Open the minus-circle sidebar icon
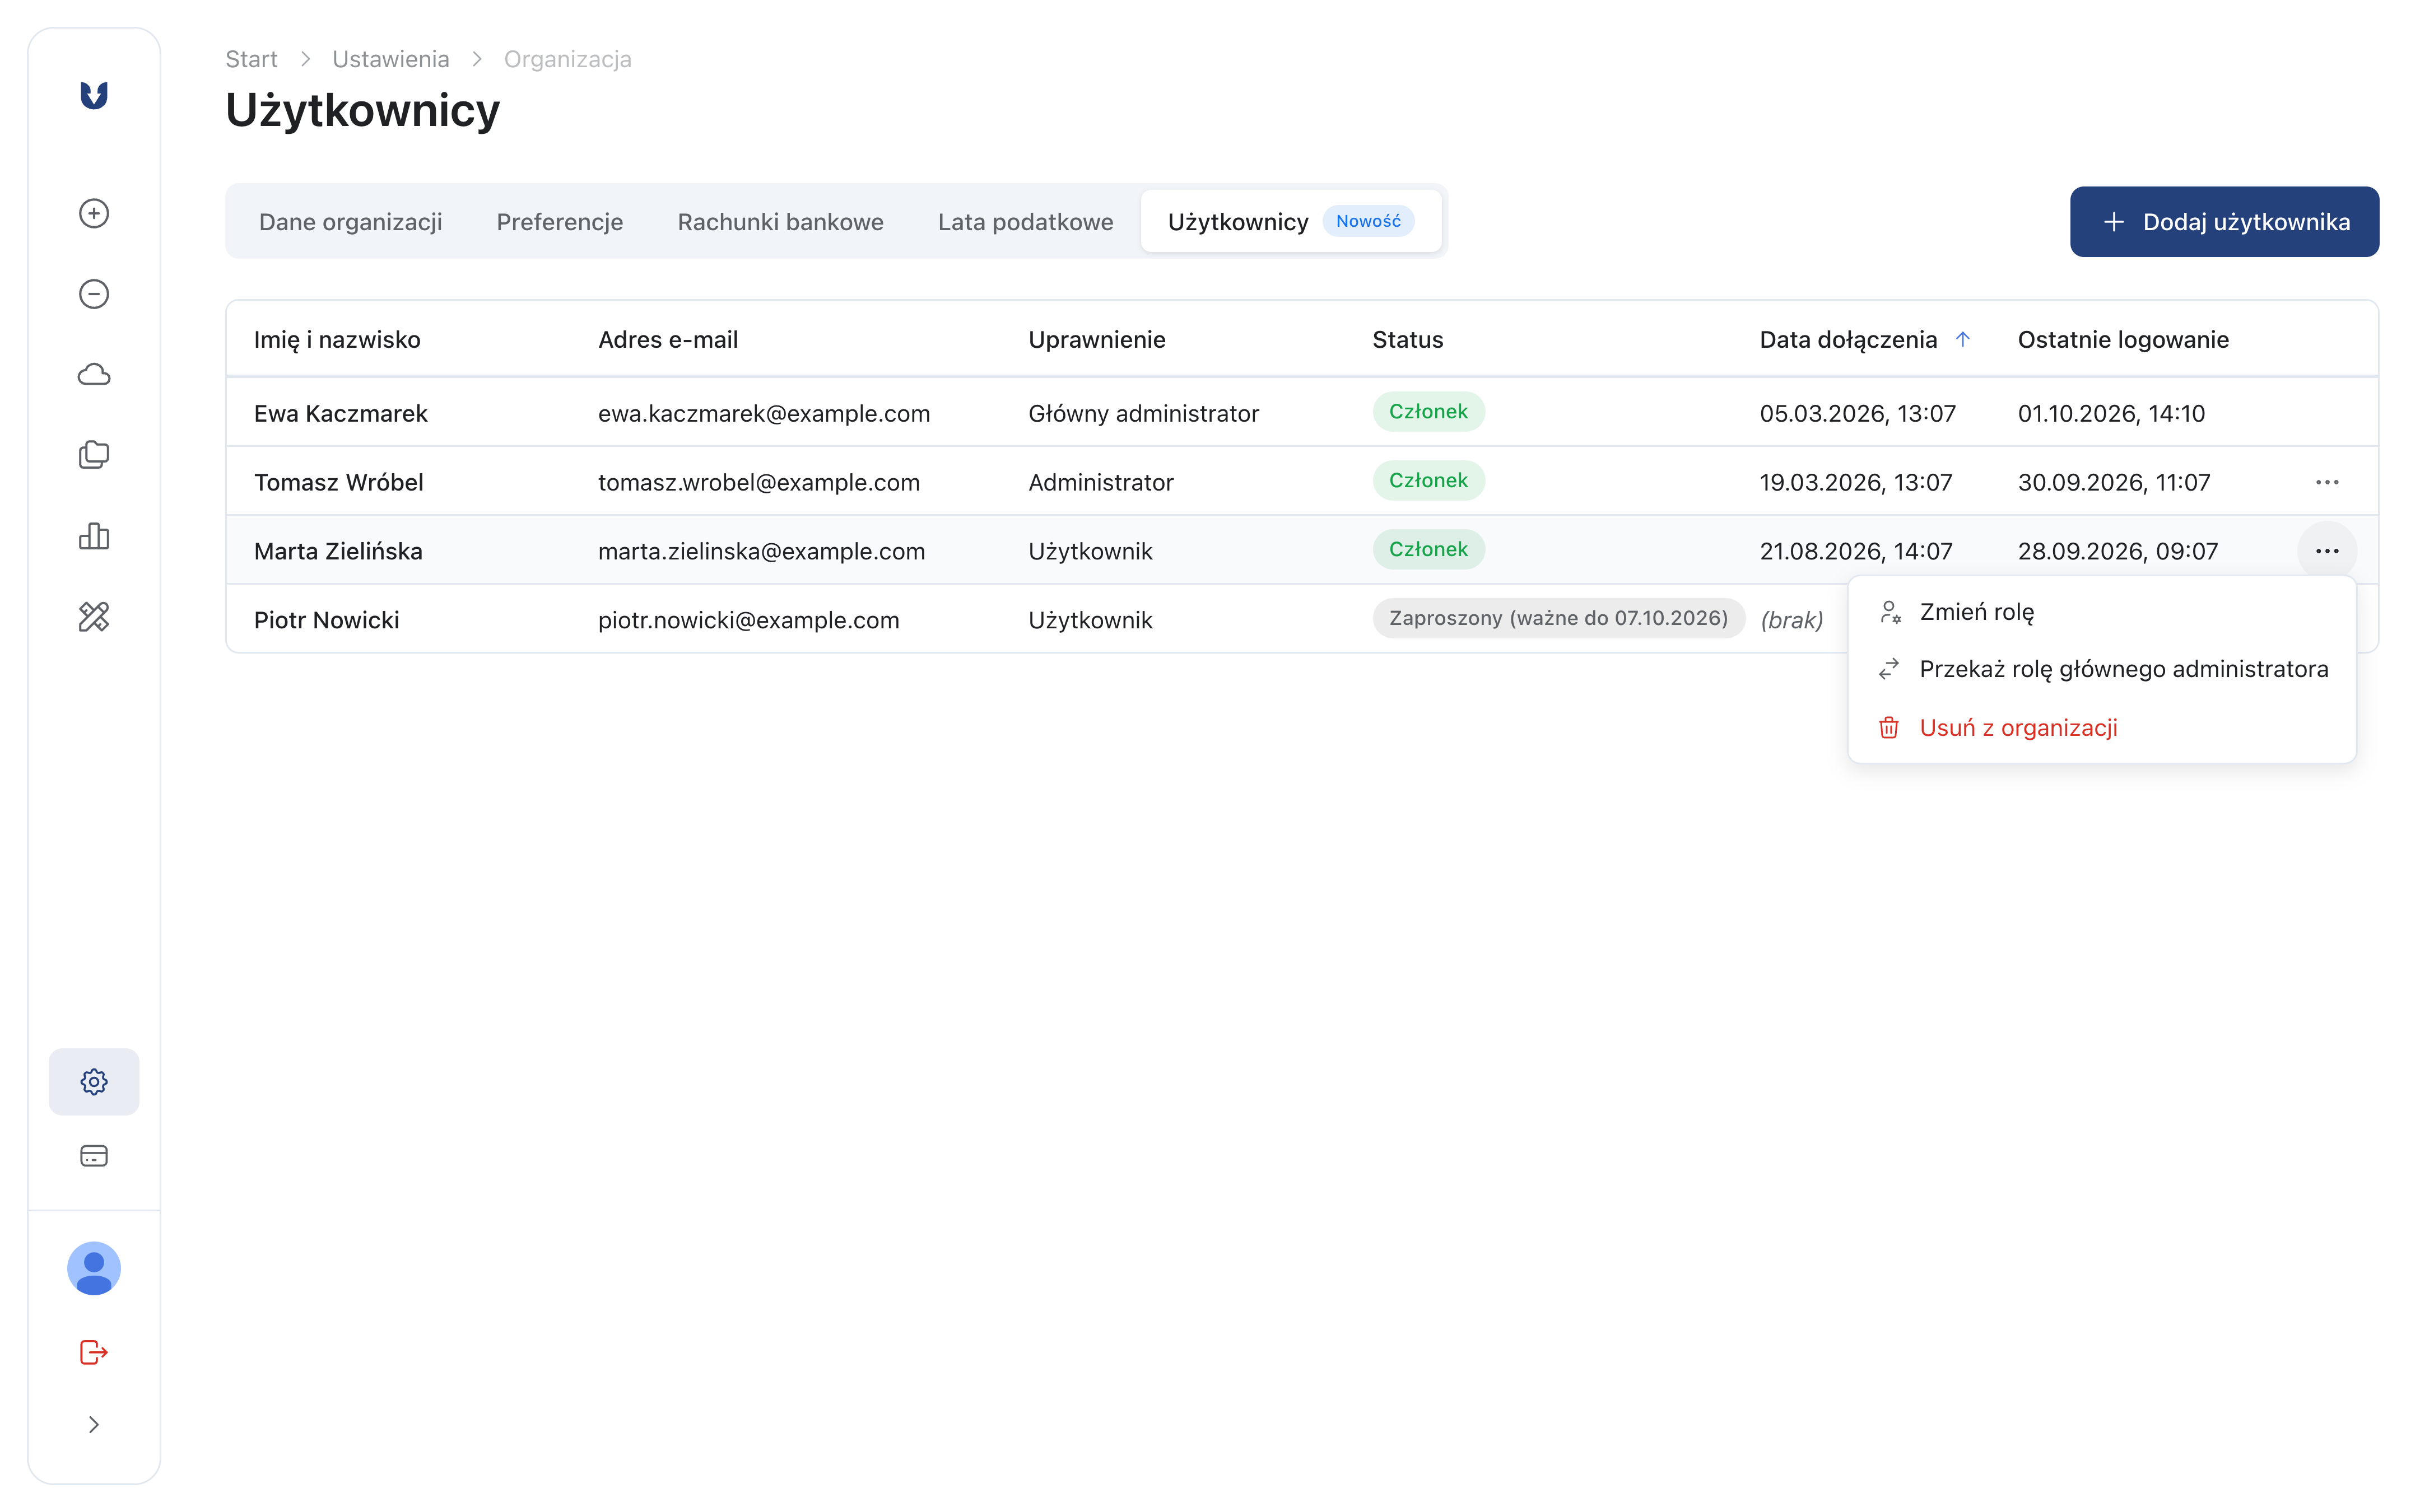 click(94, 294)
